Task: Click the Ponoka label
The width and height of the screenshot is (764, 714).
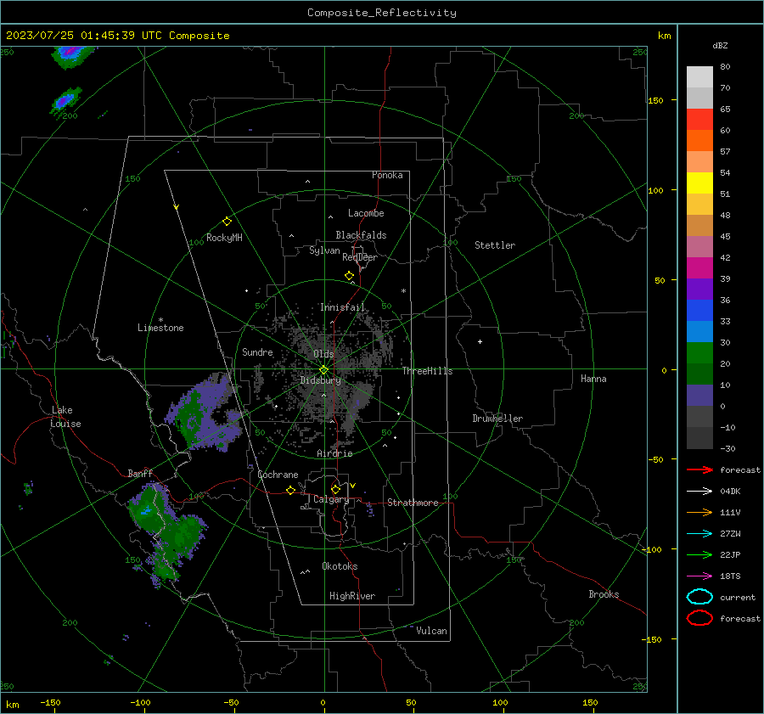Action: click(x=387, y=175)
